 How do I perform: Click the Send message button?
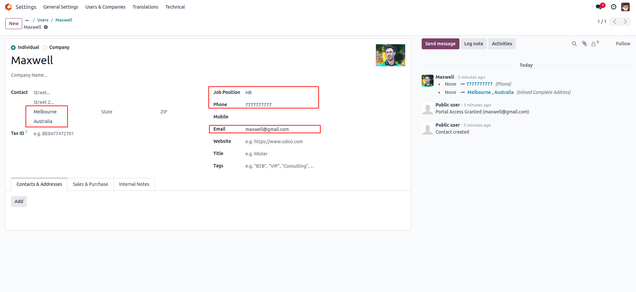(440, 44)
